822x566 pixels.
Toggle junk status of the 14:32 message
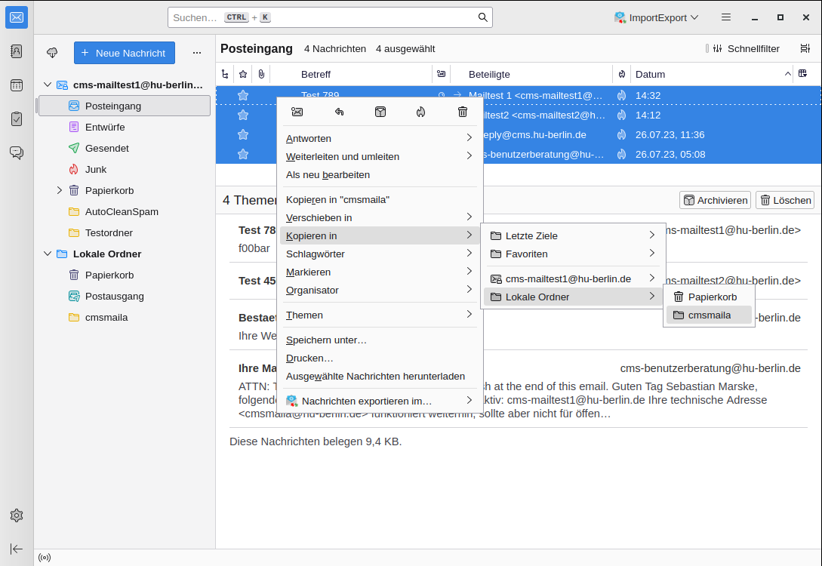click(621, 96)
